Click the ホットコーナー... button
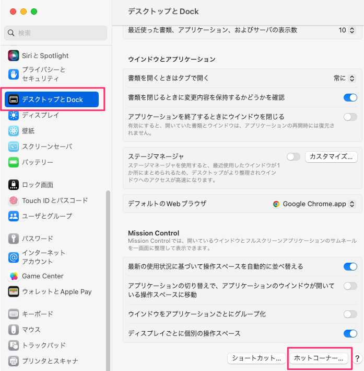This screenshot has height=371, width=364. tap(319, 358)
